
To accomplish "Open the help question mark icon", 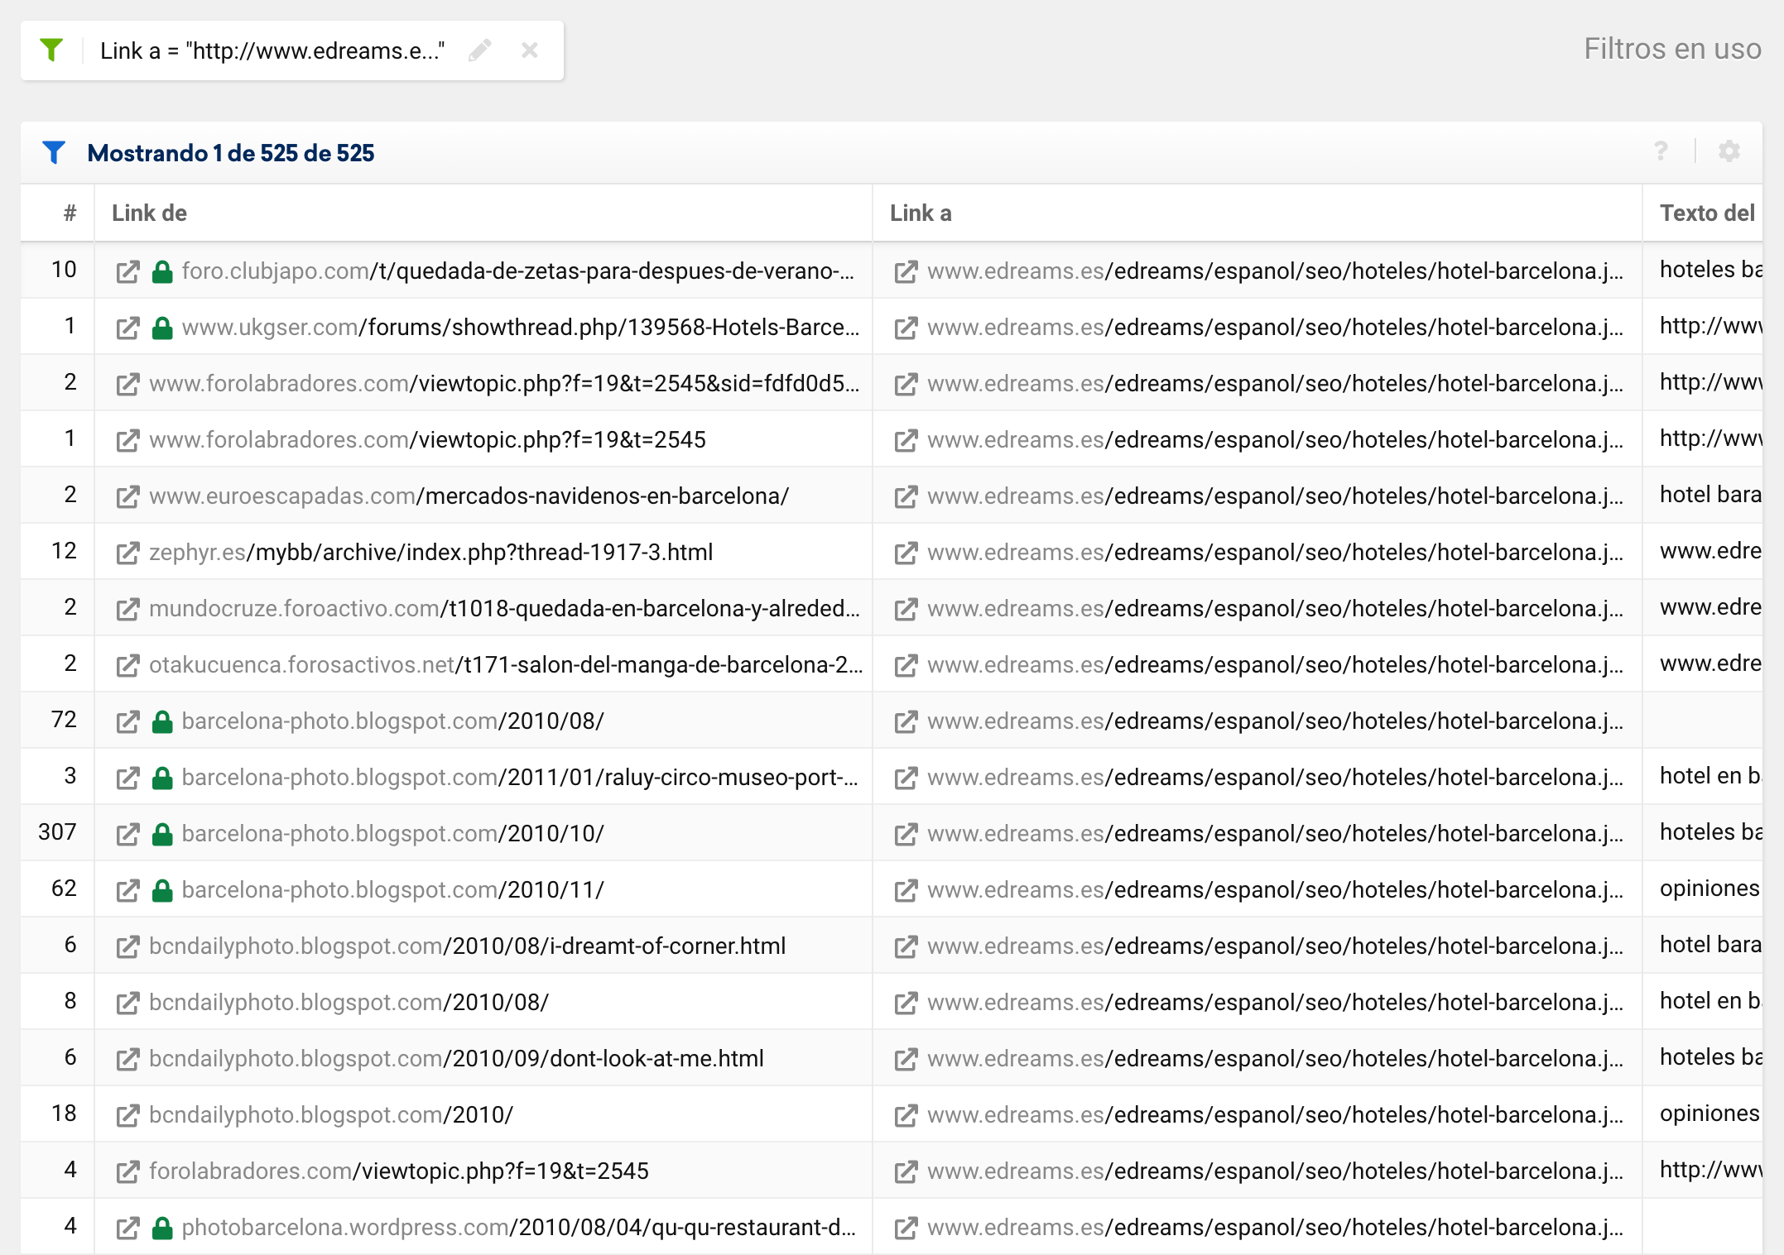I will (x=1660, y=151).
